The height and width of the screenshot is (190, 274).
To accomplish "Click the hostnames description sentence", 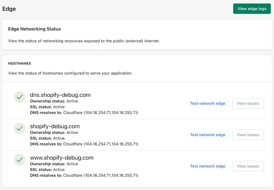I will [70, 73].
